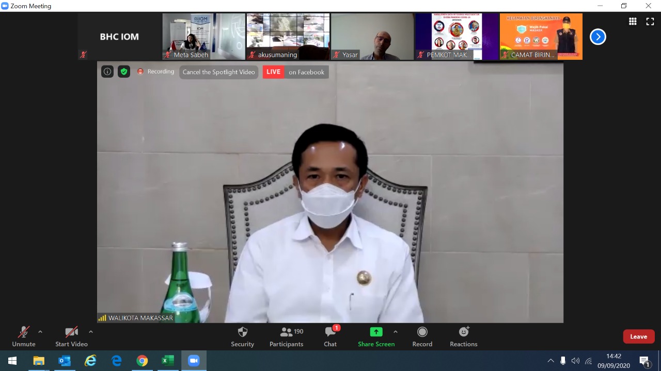
Task: Show next participants with blue arrow
Action: click(x=597, y=37)
